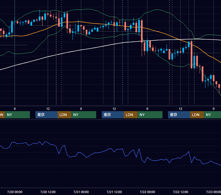Click the tall red candle crossing the white average at 7/22 16:00
221x195 pixels.
click(191, 55)
